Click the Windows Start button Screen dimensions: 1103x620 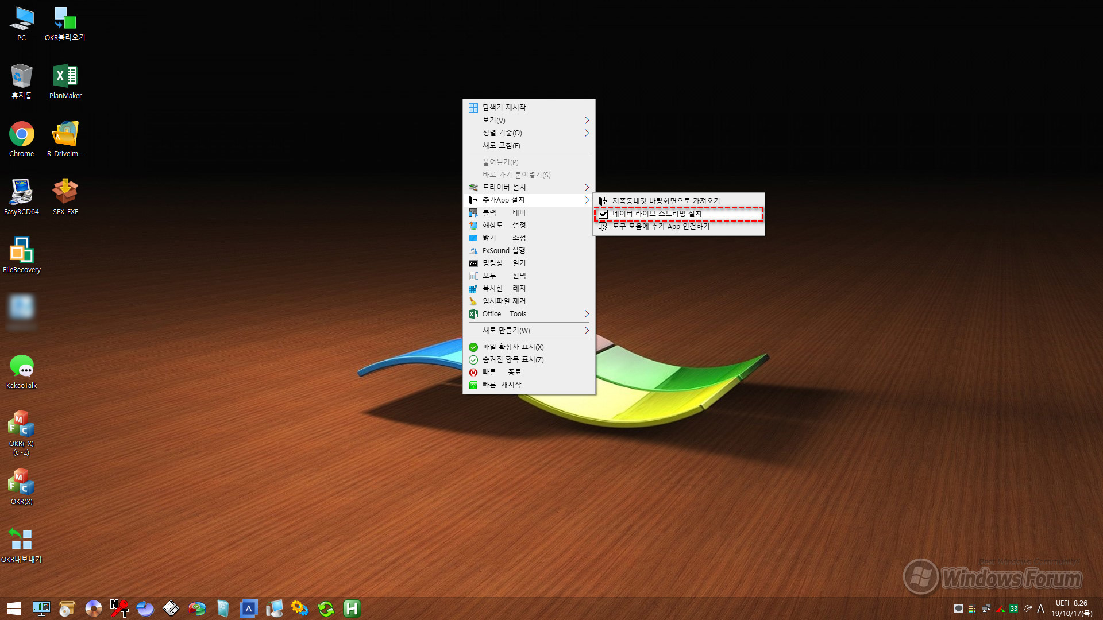(x=14, y=609)
